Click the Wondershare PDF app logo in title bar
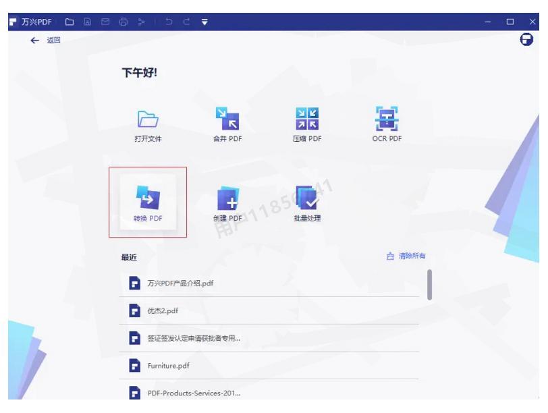Image resolution: width=548 pixels, height=413 pixels. [x=13, y=22]
